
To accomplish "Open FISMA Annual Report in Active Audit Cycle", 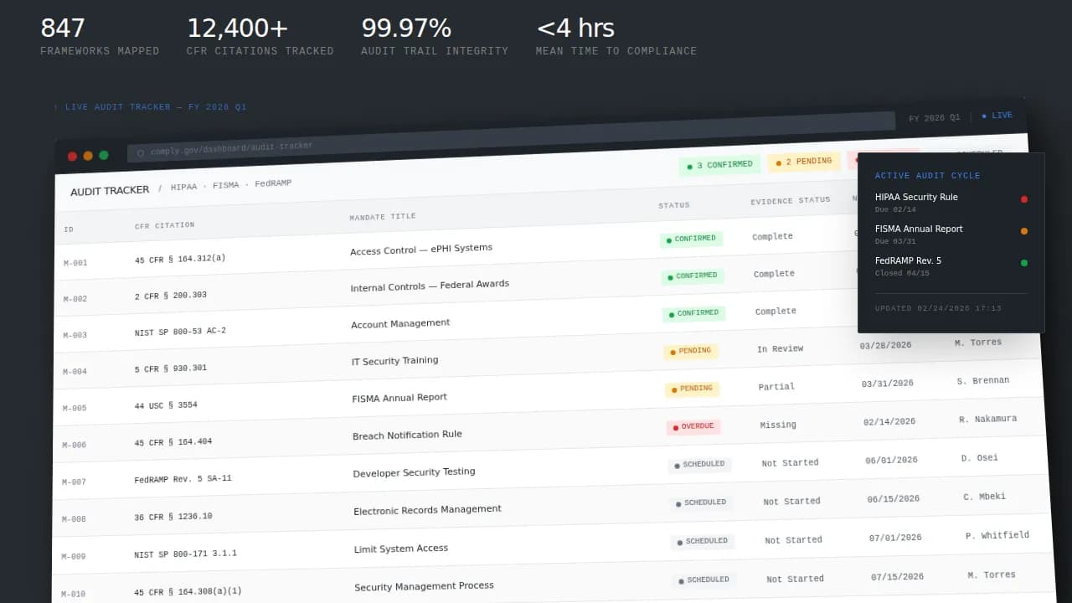I will click(x=919, y=229).
